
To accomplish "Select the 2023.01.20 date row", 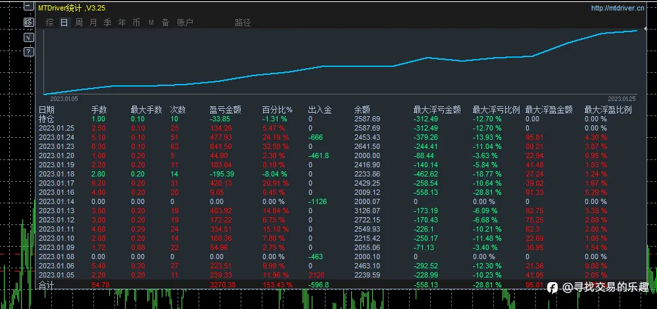I will click(56, 155).
